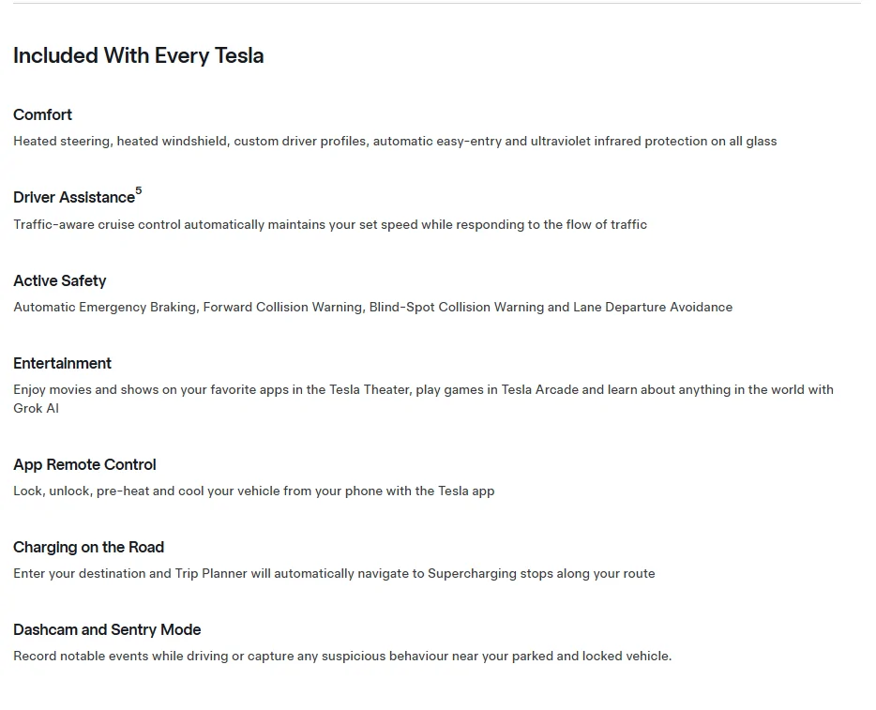Click 'Tesla Theater' in the Entertainment paragraph
Screen dimensions: 876x710
coord(370,389)
